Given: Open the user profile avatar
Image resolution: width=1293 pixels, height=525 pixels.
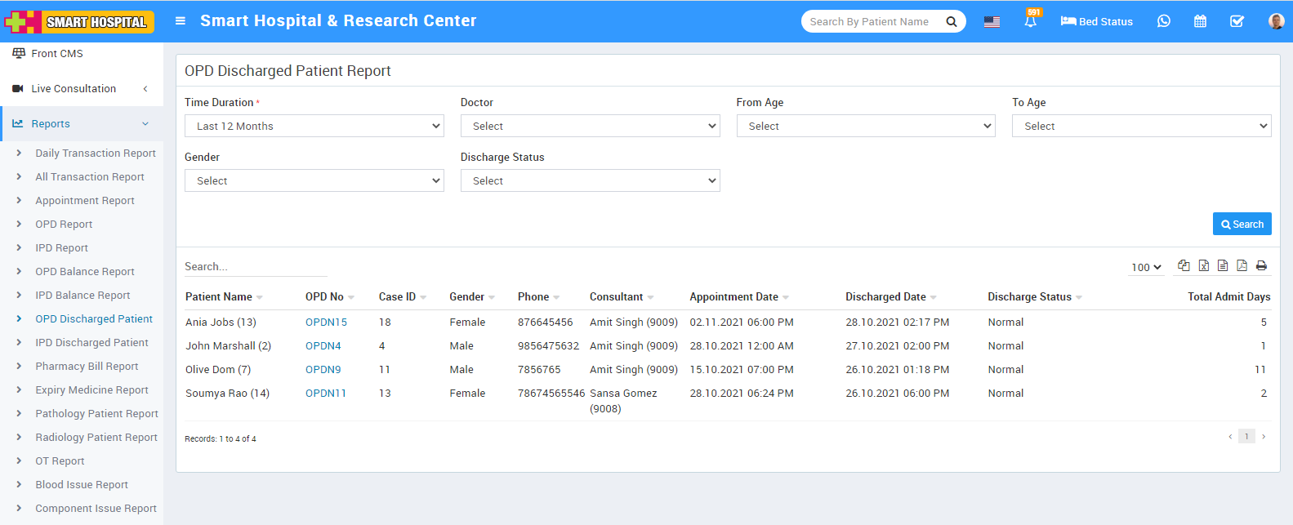Looking at the screenshot, I should pos(1276,21).
